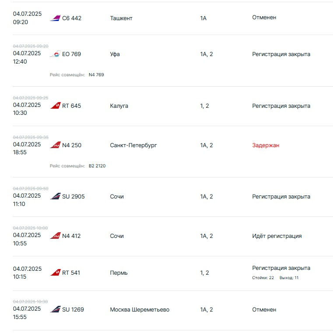Select the Ташкент destination in C6 442 row
This screenshot has width=333, height=333.
point(121,18)
